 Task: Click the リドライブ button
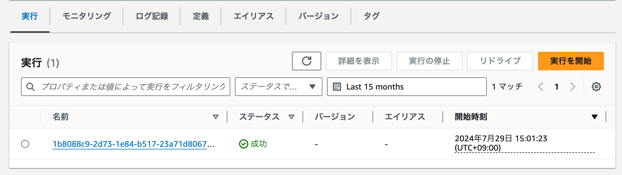pos(500,61)
